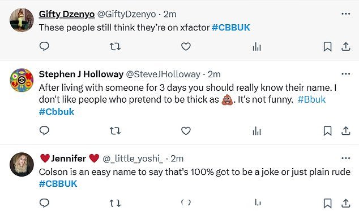The image size is (359, 211).
Task: Open Gifty Dzenyo's profile name link
Action: [67, 14]
